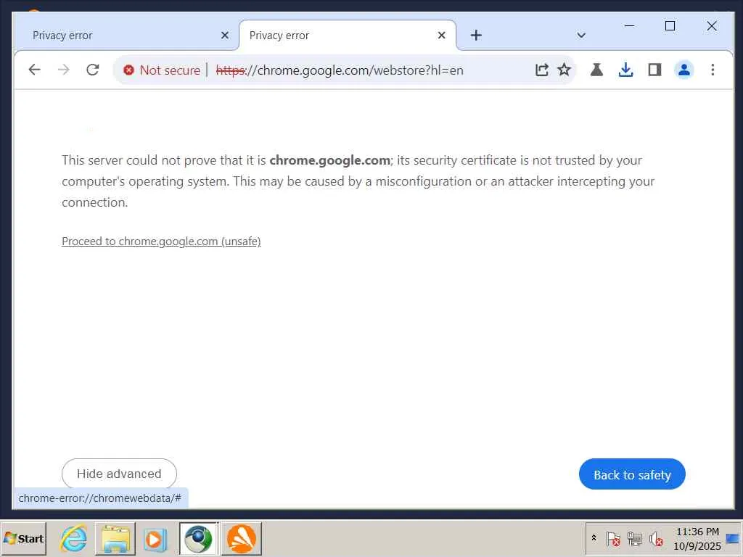The image size is (743, 557).
Task: Click the network status tray icon
Action: pos(634,539)
